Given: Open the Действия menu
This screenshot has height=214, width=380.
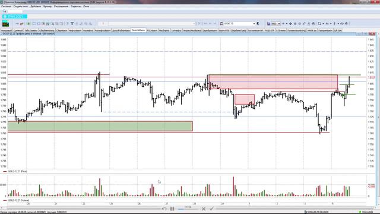Looking at the screenshot, I should click(36, 7).
